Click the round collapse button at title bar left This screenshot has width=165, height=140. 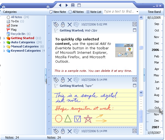(3, 7)
